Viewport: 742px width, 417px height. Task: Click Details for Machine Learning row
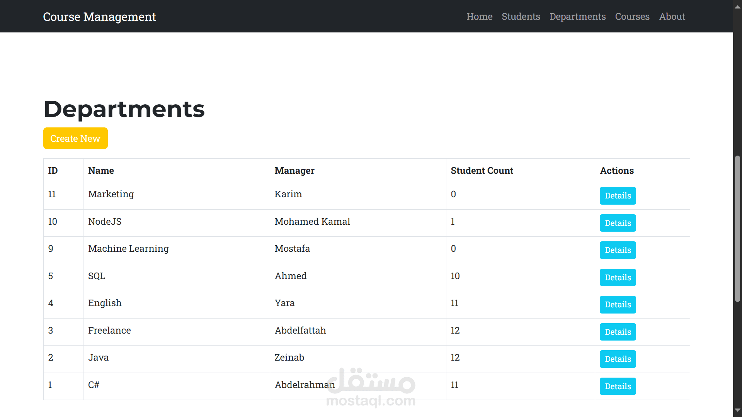(617, 250)
